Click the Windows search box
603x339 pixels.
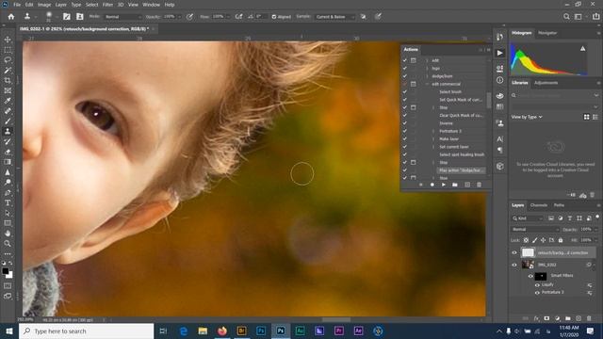point(86,331)
